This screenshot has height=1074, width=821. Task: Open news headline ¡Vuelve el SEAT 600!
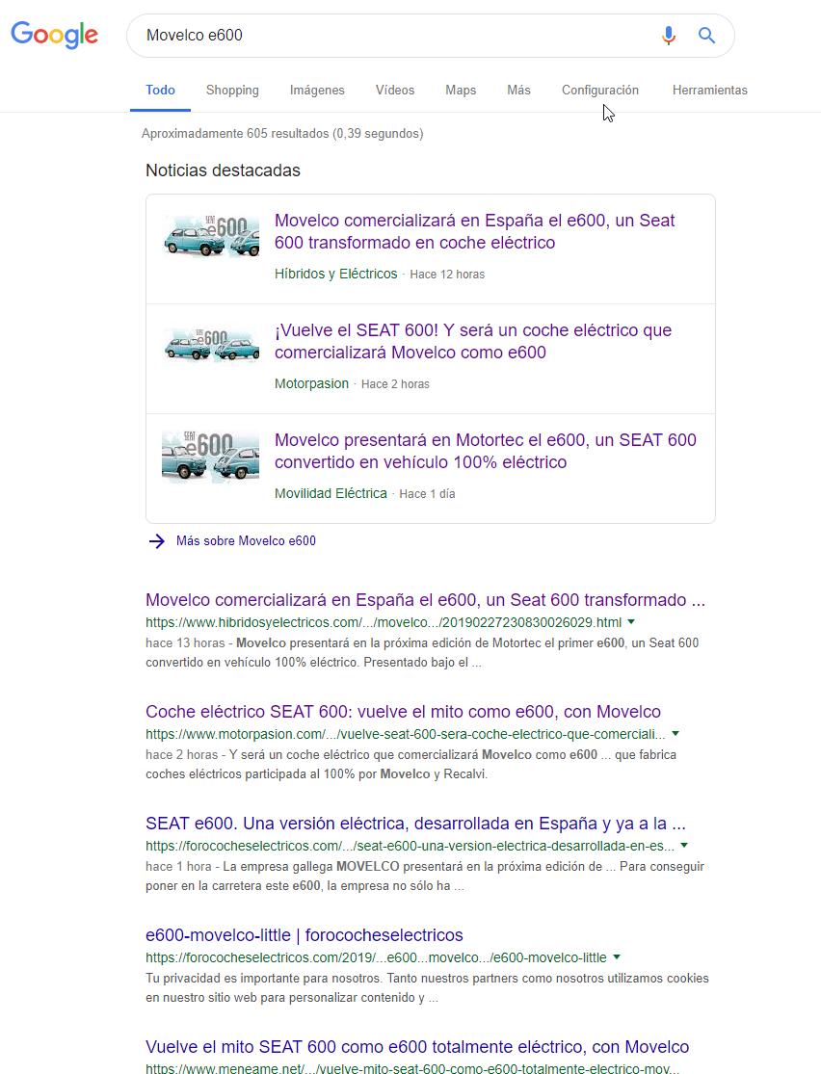pyautogui.click(x=473, y=341)
